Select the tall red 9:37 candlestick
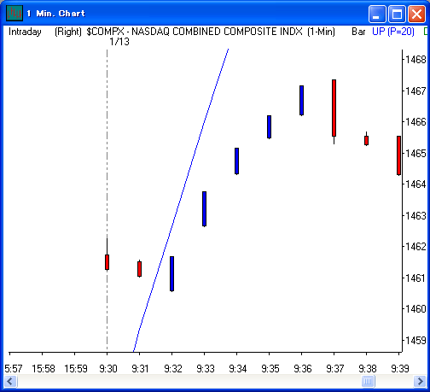This screenshot has width=430, height=392. pyautogui.click(x=334, y=108)
